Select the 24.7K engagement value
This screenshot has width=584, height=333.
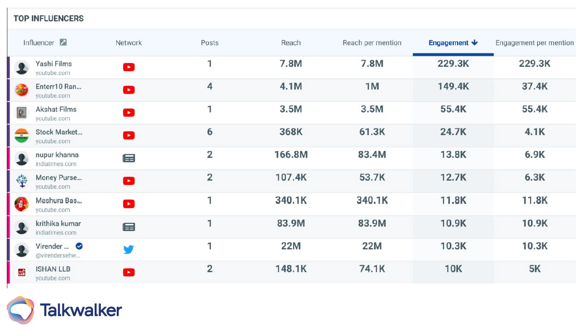pyautogui.click(x=453, y=132)
